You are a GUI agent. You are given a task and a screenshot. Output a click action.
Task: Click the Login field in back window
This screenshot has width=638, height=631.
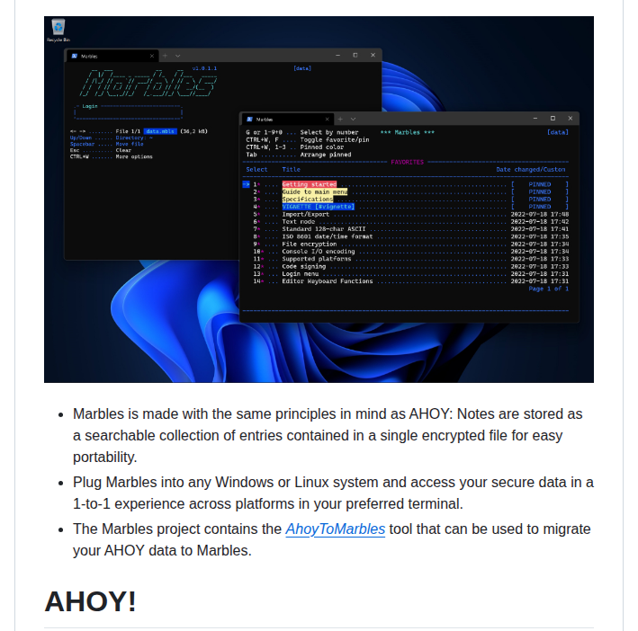coord(128,112)
